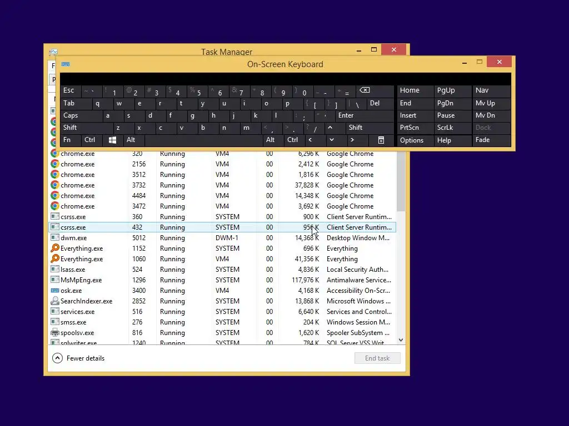Select the spoolsv.exe printer icon

pyautogui.click(x=55, y=333)
